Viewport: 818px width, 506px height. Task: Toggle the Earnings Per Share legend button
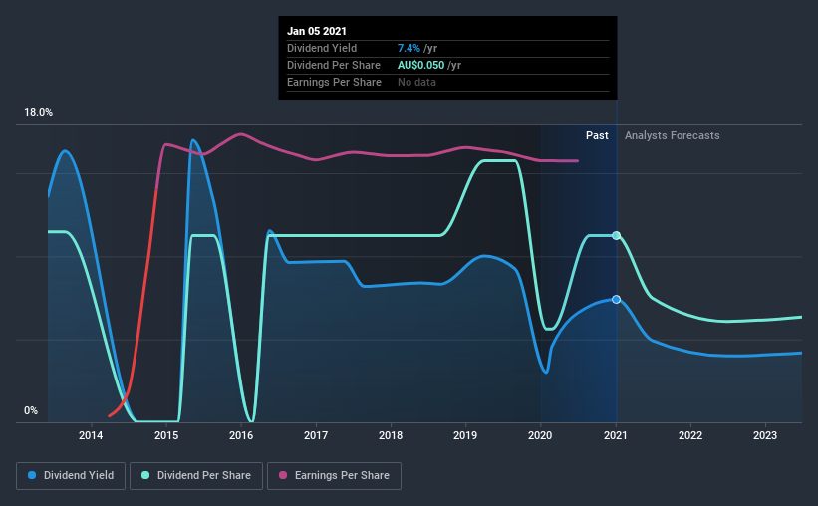pos(335,476)
